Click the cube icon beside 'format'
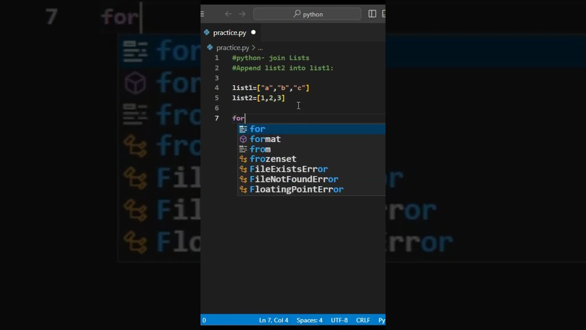The image size is (586, 330). [243, 139]
